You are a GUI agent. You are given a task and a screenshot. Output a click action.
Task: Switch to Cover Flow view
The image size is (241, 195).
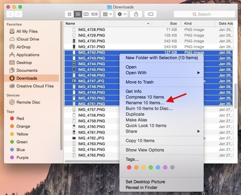coord(94,14)
